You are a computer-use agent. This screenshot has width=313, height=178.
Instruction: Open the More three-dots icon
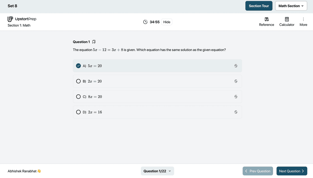(303, 19)
